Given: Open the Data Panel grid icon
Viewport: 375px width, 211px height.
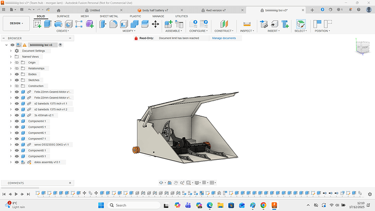Looking at the screenshot, I should point(4,10).
